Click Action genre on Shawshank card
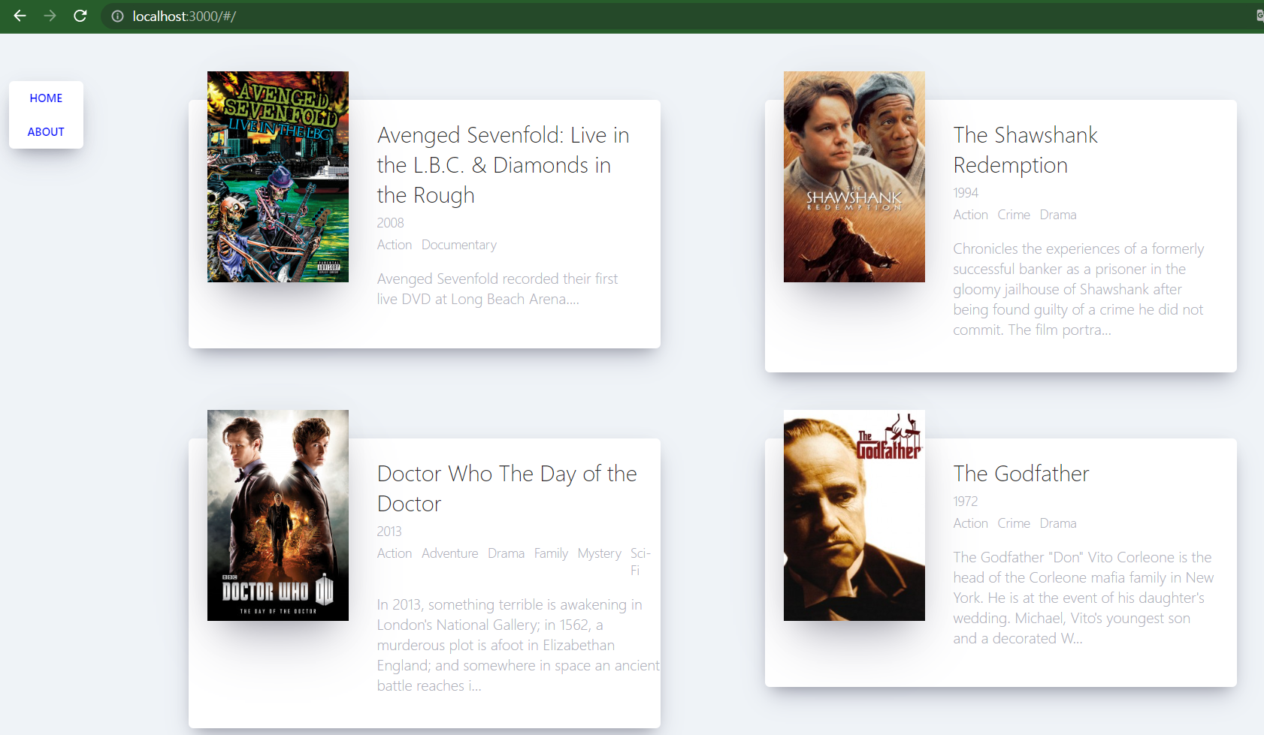1264x735 pixels. pos(971,215)
